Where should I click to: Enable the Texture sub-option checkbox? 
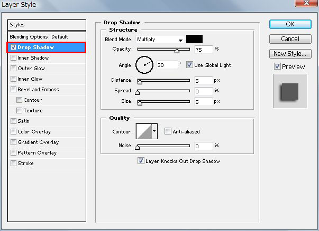pos(20,111)
